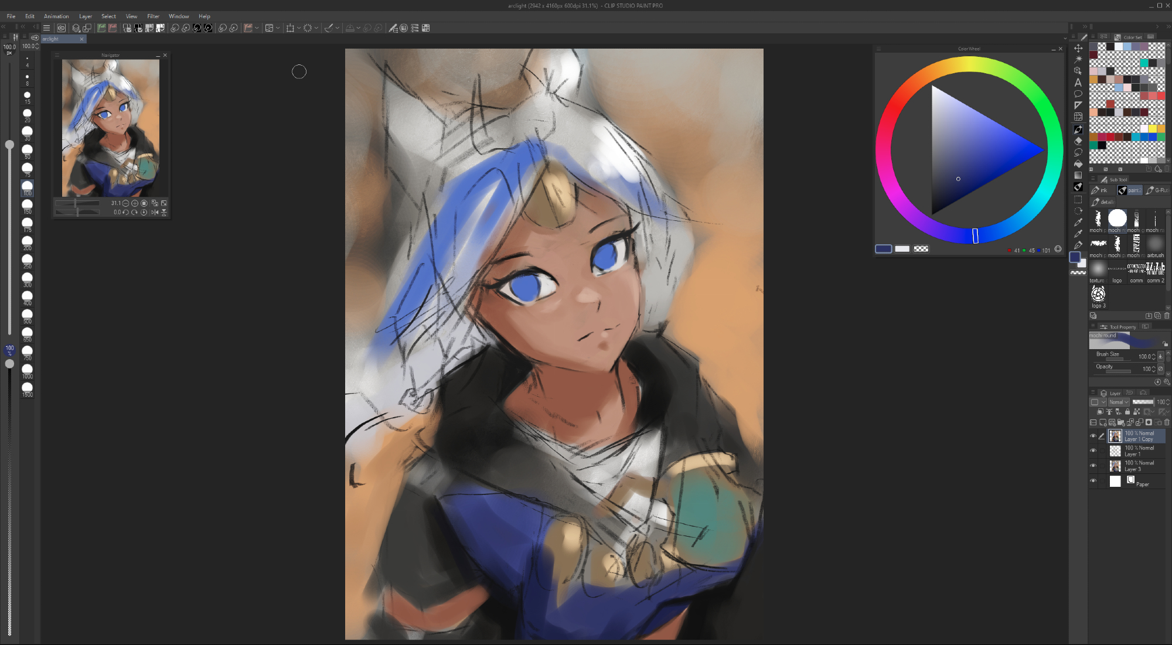Click the delete layer trash icon
This screenshot has width=1172, height=645.
click(x=1167, y=422)
